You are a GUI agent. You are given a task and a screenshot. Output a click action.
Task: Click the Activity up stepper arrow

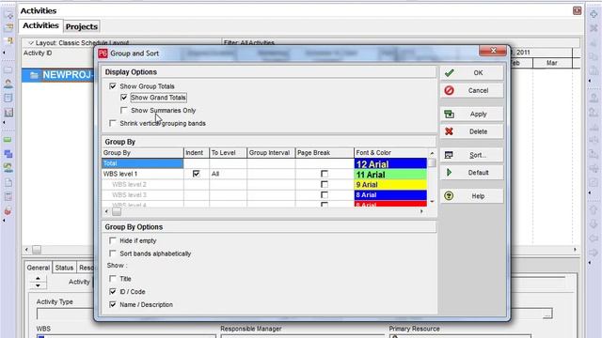(x=38, y=279)
